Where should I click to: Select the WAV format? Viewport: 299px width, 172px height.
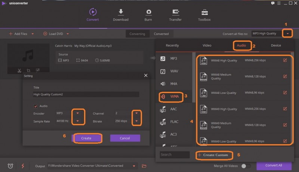tap(175, 71)
